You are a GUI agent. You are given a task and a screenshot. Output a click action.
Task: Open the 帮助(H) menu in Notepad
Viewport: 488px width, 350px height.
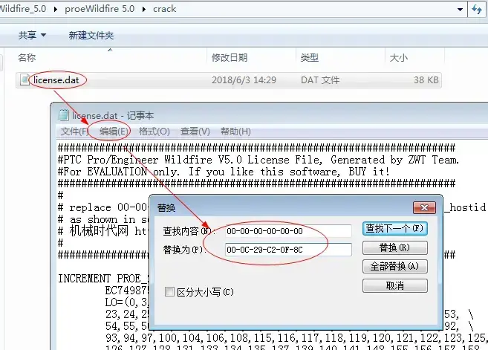click(235, 132)
